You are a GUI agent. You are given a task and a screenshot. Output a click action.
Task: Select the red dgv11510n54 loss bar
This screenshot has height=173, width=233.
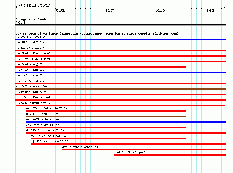tap(170, 155)
